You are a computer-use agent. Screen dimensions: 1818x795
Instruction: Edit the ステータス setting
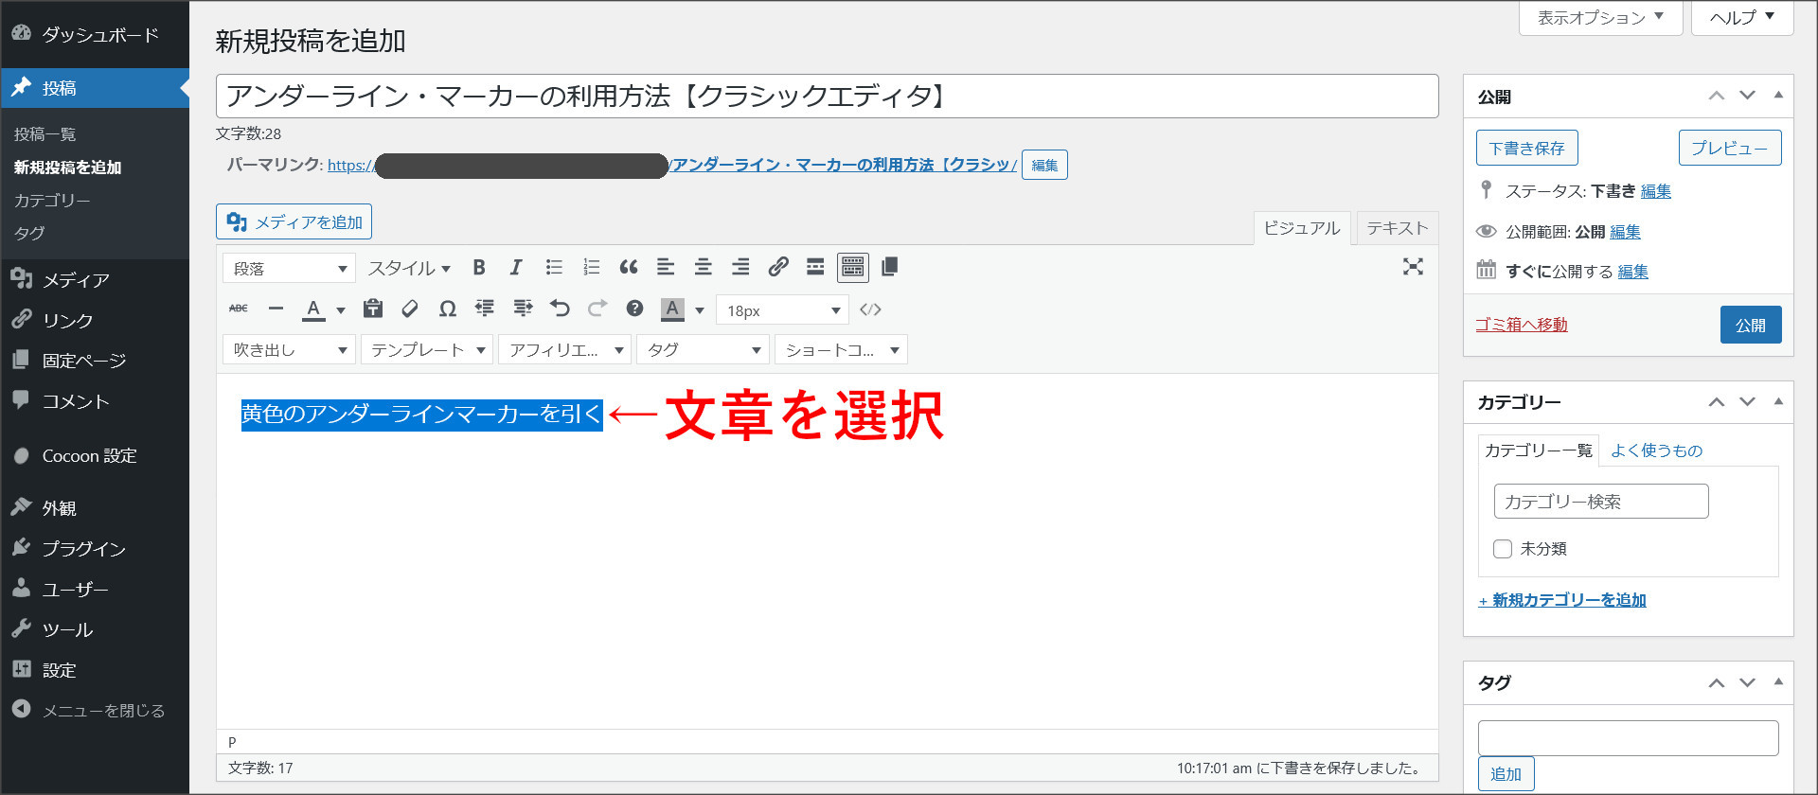tap(1655, 191)
